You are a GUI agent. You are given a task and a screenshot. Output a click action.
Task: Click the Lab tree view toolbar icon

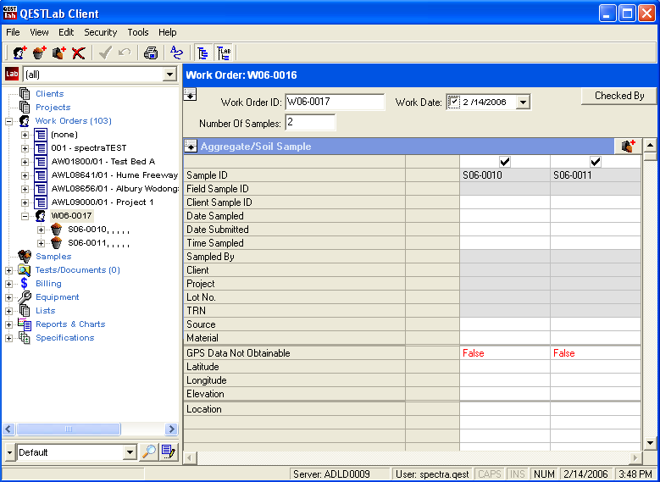click(x=224, y=53)
